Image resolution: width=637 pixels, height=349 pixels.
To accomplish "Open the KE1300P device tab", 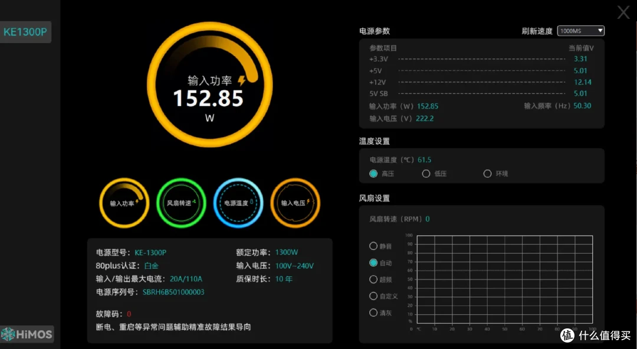I will click(25, 32).
